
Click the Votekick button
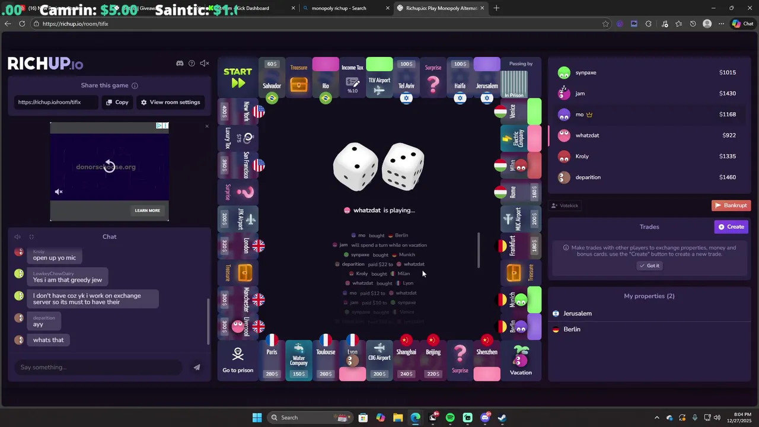(x=565, y=205)
